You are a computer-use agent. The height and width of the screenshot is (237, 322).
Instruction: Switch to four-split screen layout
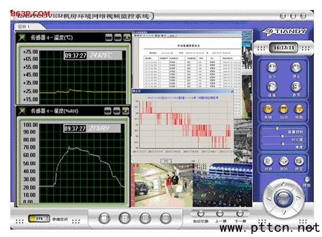(125, 218)
